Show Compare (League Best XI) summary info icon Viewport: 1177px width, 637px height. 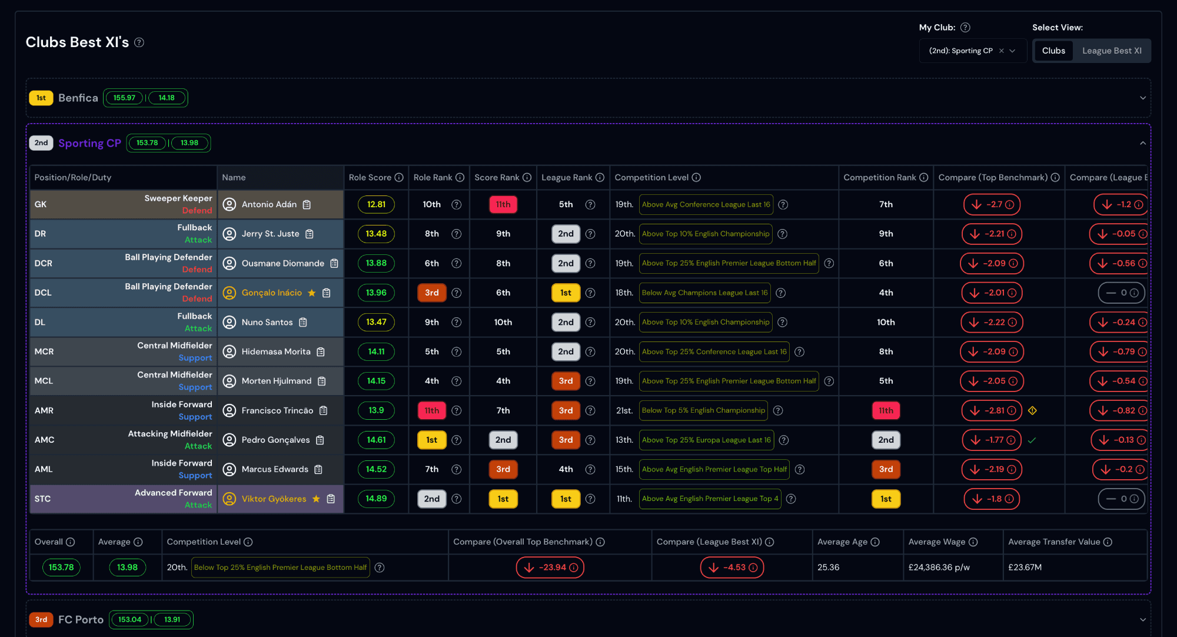(770, 542)
